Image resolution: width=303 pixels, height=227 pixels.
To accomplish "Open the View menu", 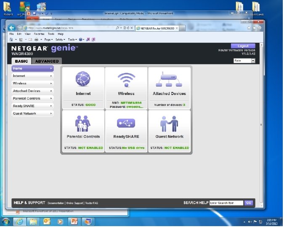I will (x=28, y=34).
